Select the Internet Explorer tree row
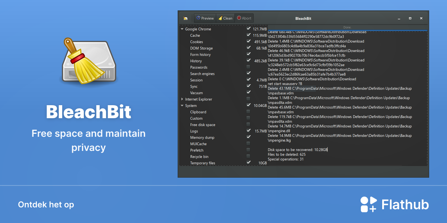Image resolution: width=447 pixels, height=223 pixels. tap(199, 99)
